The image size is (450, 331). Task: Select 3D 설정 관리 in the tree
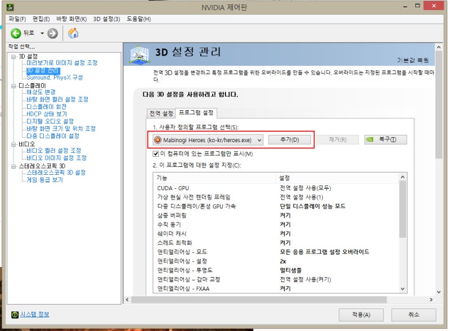[x=43, y=70]
